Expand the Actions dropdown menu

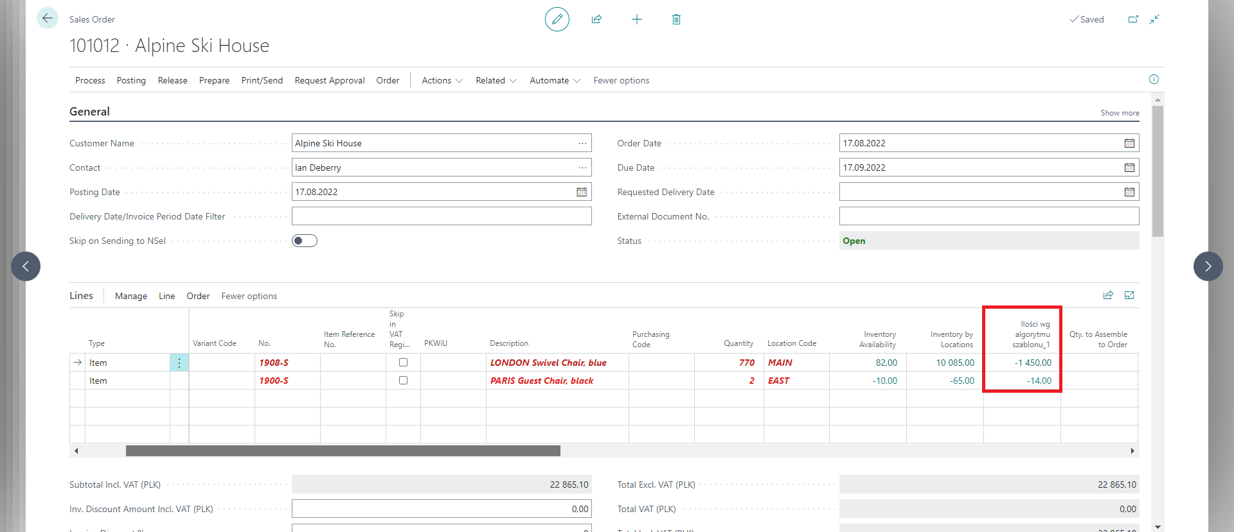[x=442, y=80]
